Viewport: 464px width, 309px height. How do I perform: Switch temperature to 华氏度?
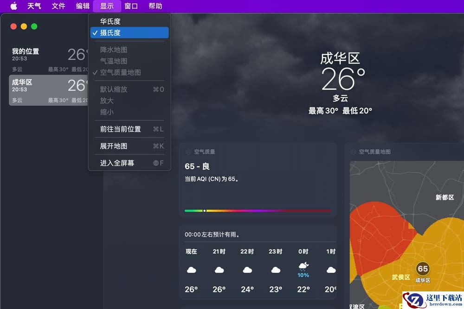(x=129, y=21)
